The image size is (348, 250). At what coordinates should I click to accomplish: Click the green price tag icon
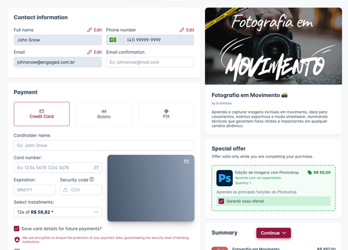click(x=310, y=172)
